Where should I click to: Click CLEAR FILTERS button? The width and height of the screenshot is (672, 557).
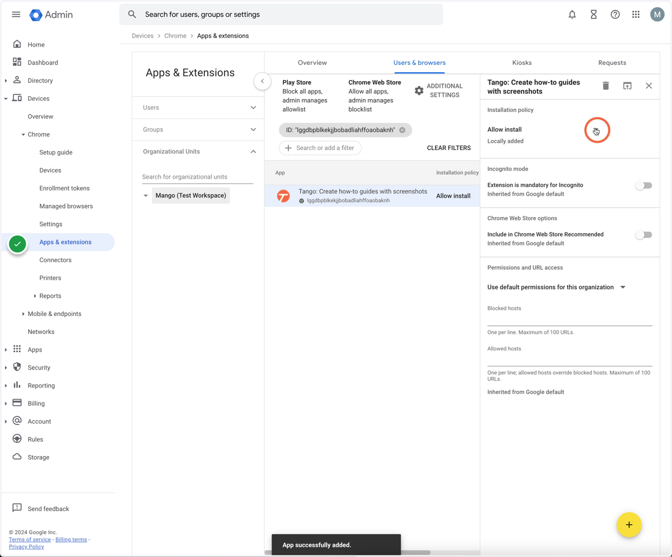(x=449, y=148)
